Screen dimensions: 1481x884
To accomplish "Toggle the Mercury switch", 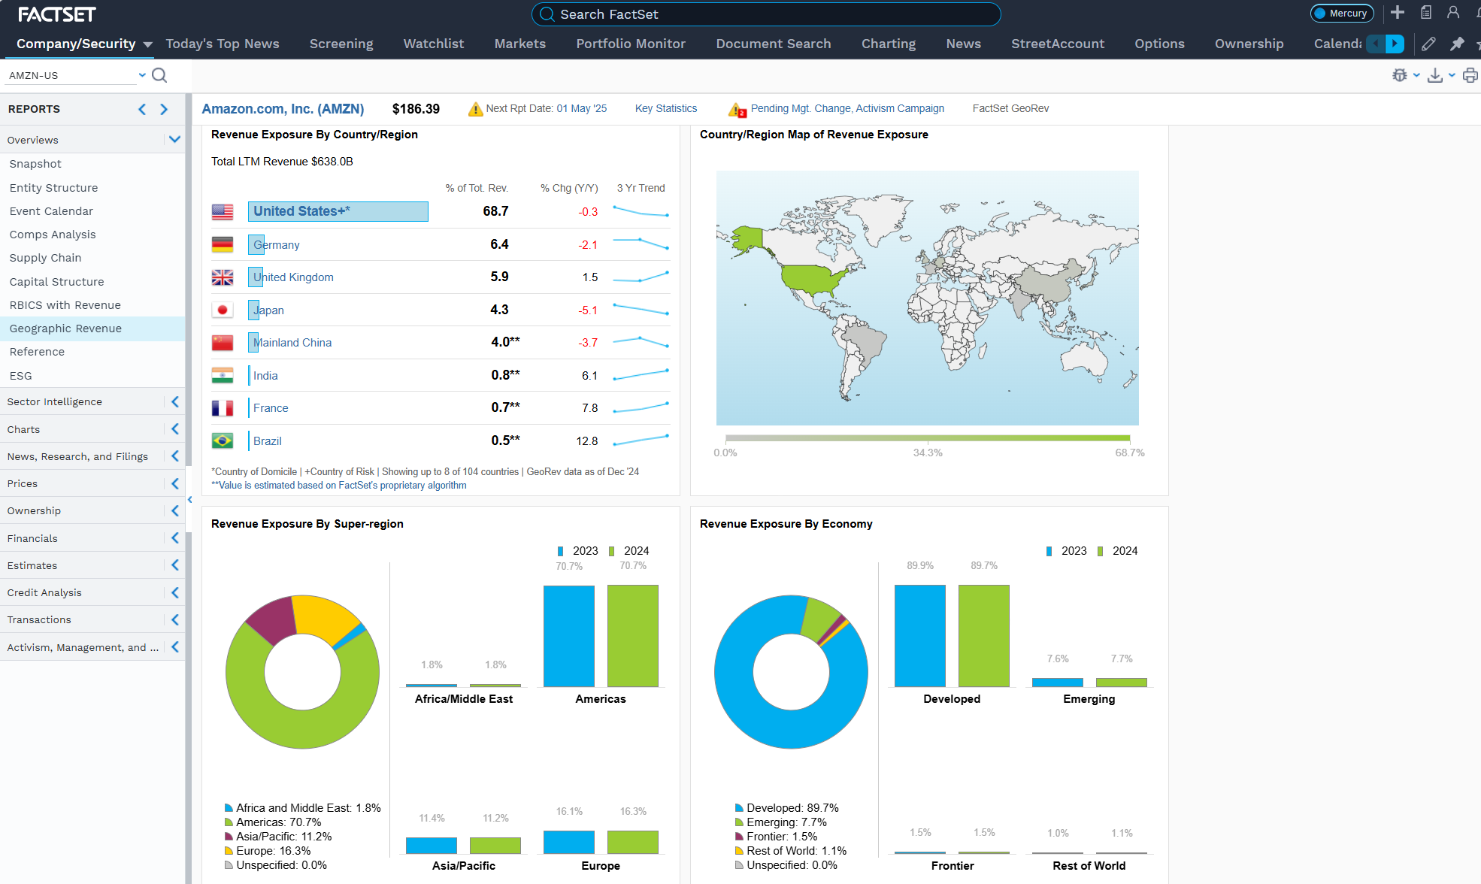I will [1342, 14].
